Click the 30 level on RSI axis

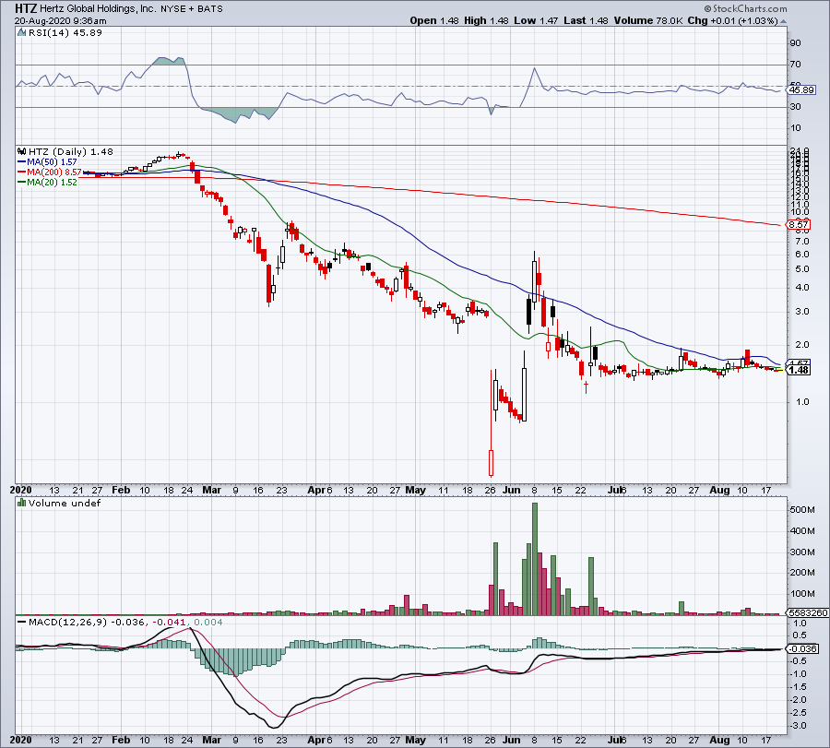click(x=795, y=107)
